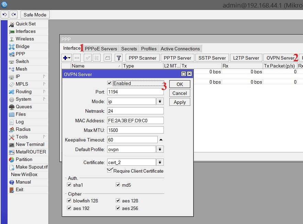Click the comment note toolbar icon
This screenshot has height=224, width=303.
click(108, 58)
